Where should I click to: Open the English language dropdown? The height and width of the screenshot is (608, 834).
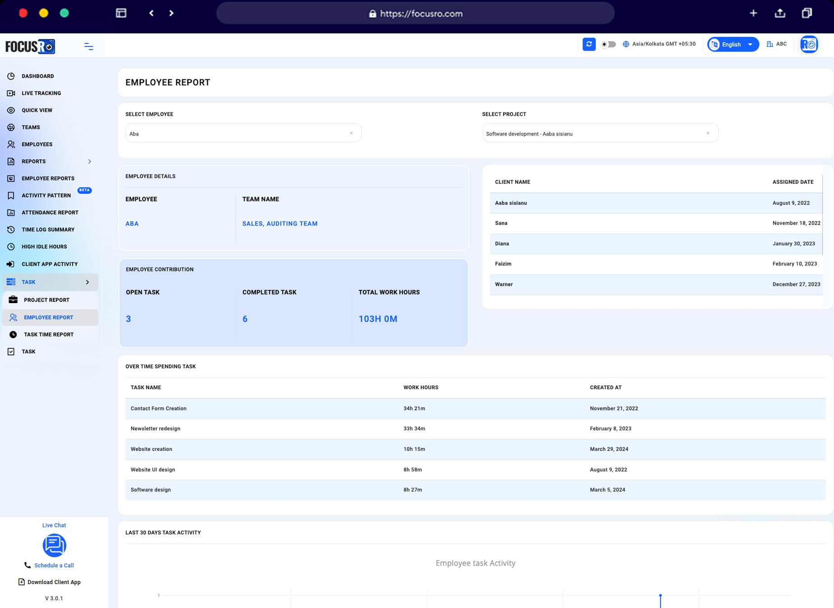click(x=732, y=44)
